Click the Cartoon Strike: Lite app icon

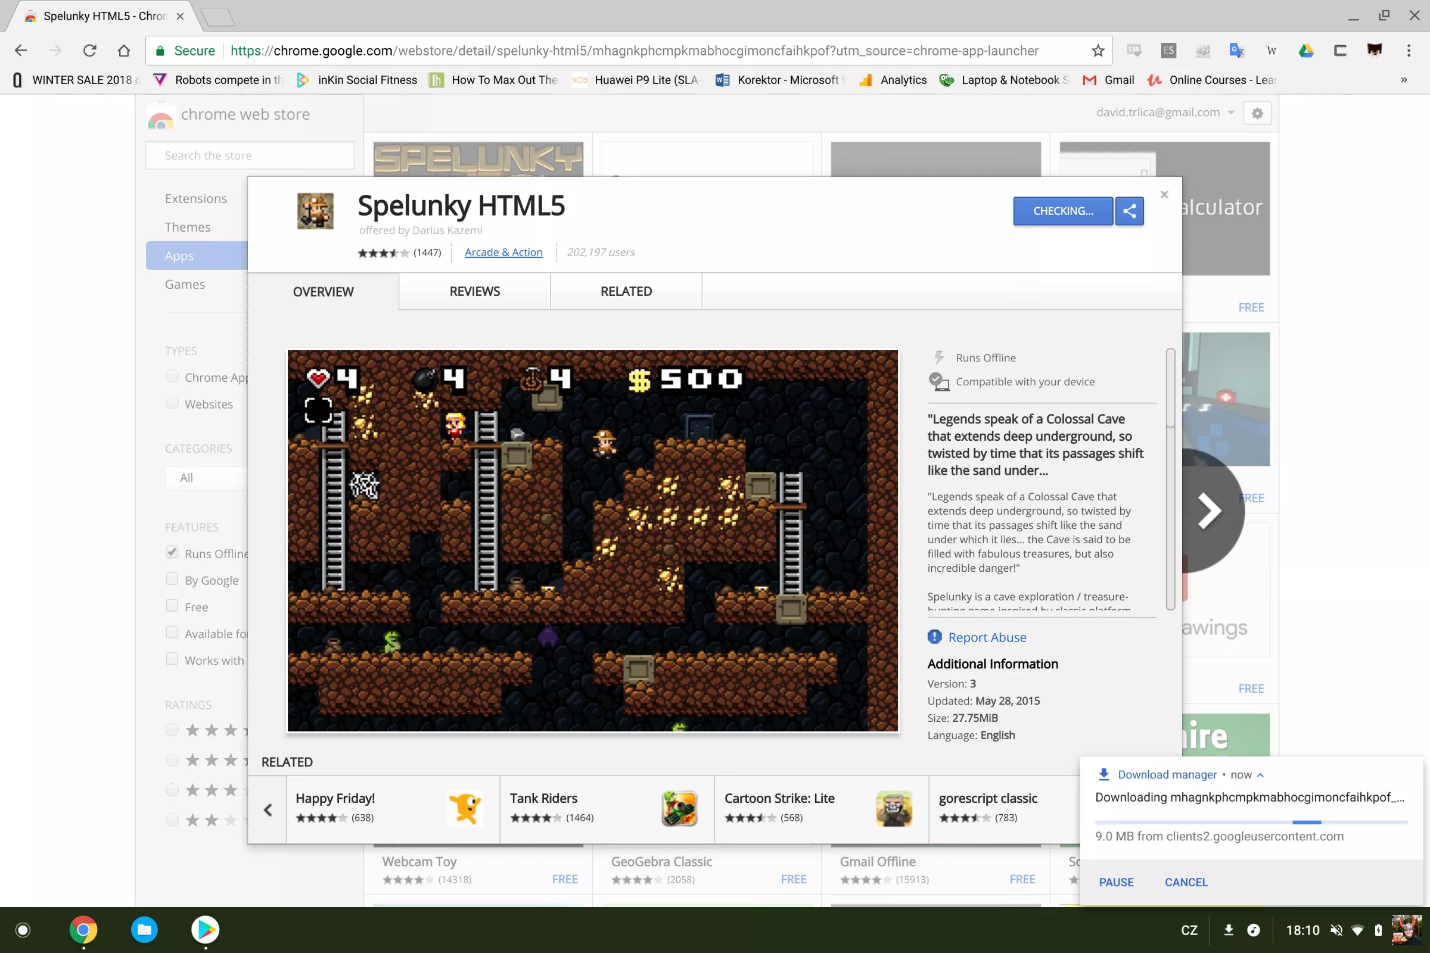click(x=894, y=808)
